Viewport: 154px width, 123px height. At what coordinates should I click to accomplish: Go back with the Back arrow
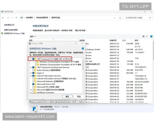coord(3,18)
